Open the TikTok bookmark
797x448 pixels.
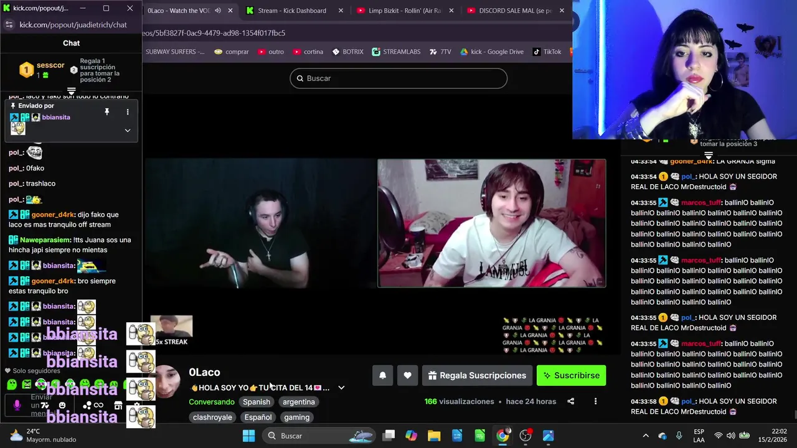coord(547,52)
